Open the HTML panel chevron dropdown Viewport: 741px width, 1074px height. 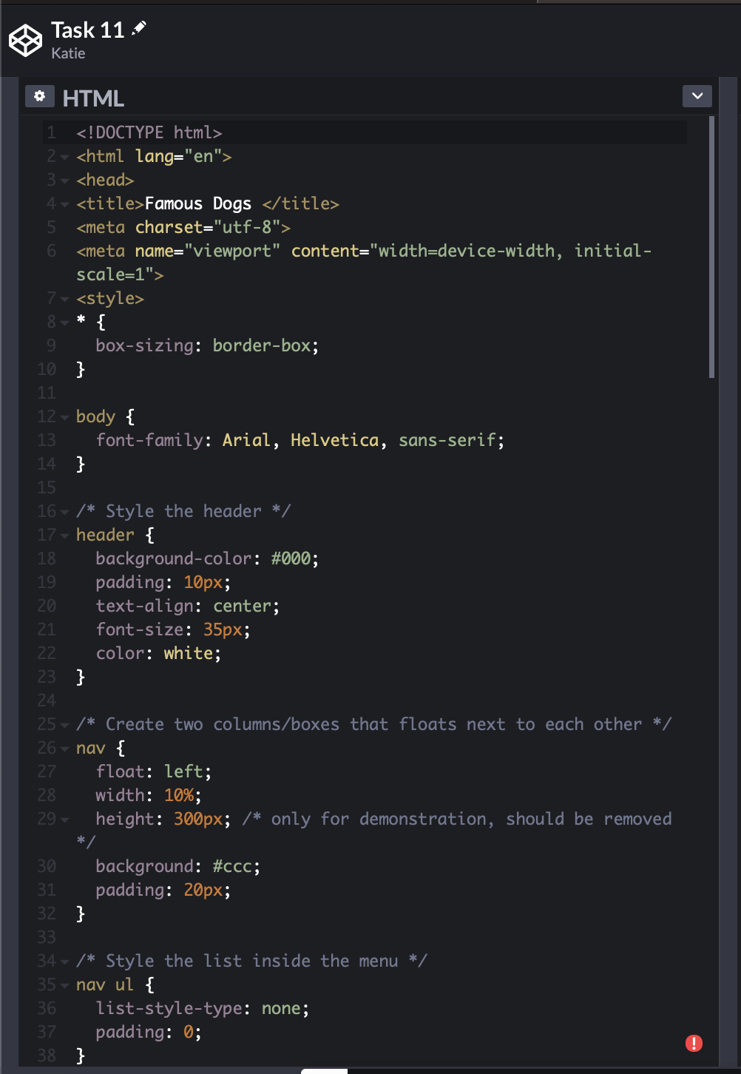point(697,96)
